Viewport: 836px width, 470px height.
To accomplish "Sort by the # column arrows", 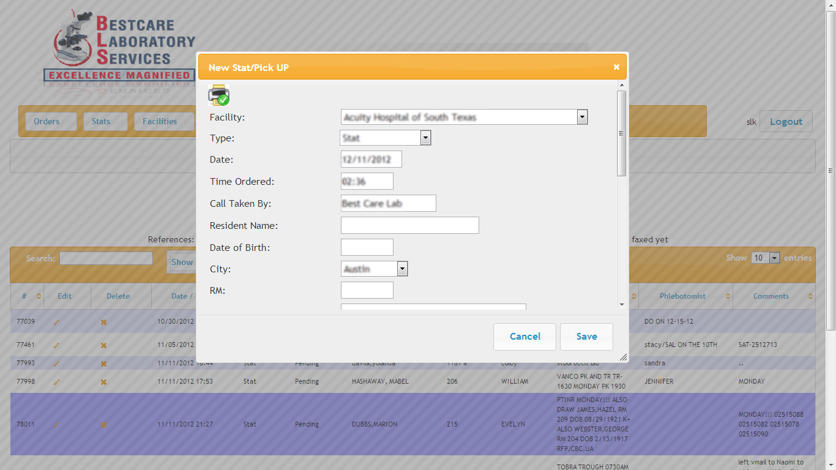I will (39, 296).
